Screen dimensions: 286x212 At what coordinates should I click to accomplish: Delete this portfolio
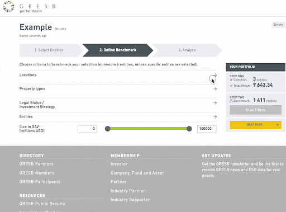click(278, 25)
